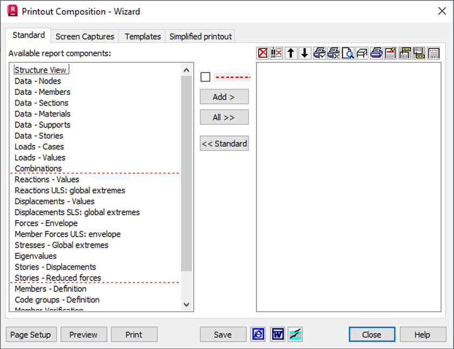Click the red dashed separator swatch
454x349 pixels.
(x=232, y=77)
